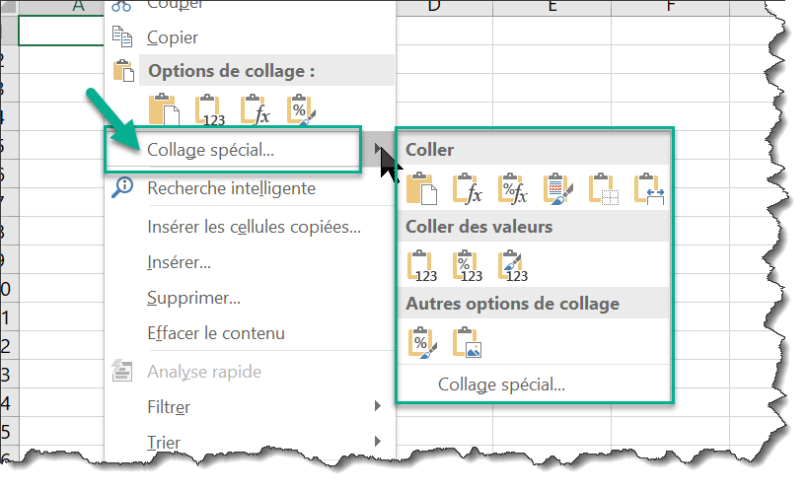809x490 pixels.
Task: Click the Paste Values 123 icon under Options de collage
Action: 210,109
